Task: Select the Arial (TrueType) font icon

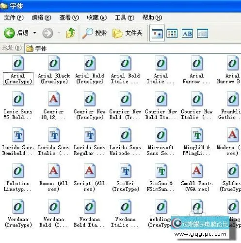Action: pos(18,63)
